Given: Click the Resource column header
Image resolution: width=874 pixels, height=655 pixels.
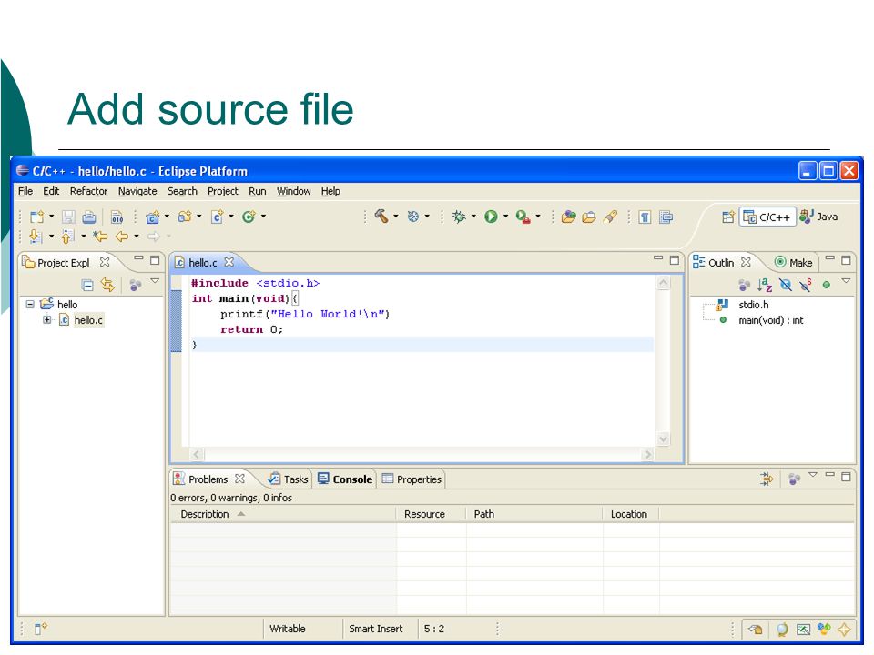Looking at the screenshot, I should click(x=431, y=514).
